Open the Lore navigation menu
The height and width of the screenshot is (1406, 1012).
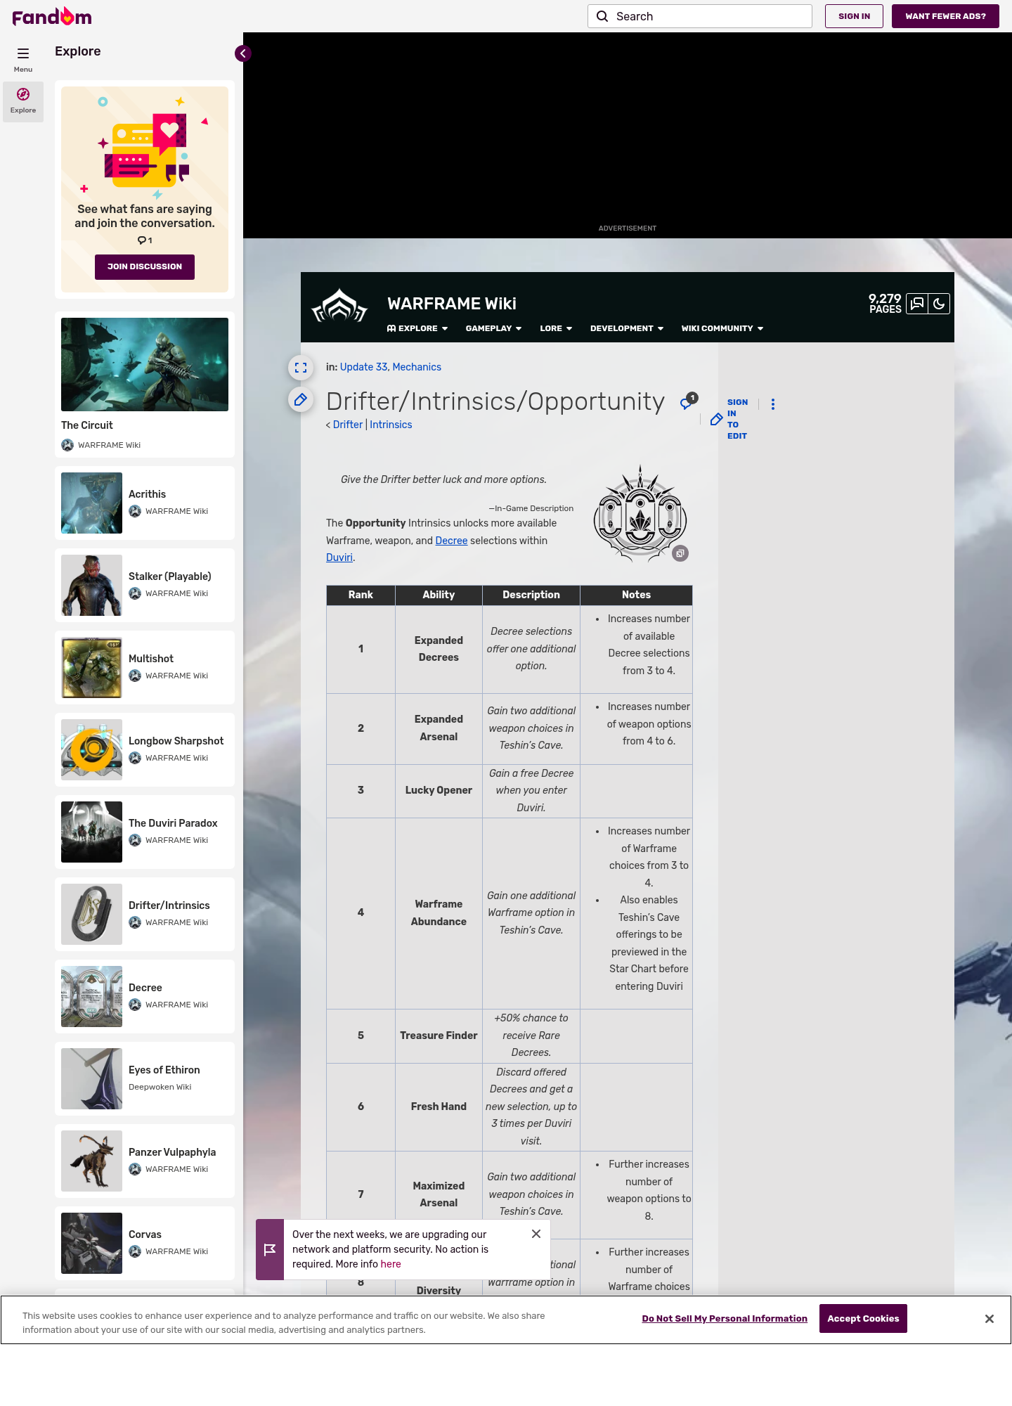(556, 328)
